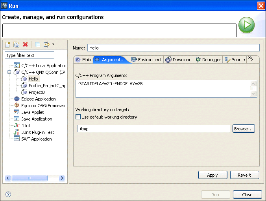Open the Debugger tab
The image size is (266, 201).
[x=208, y=60]
